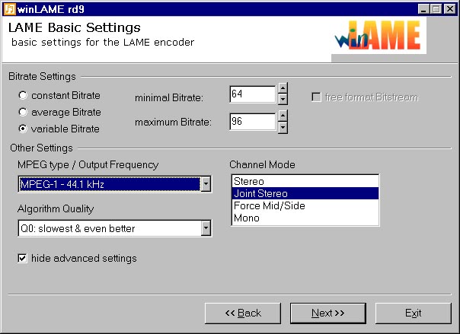Close the winLAME rd9 window
This screenshot has width=460, height=334.
pyautogui.click(x=450, y=9)
